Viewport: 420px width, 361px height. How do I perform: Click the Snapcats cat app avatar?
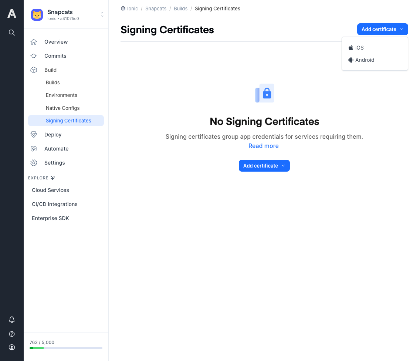point(37,15)
